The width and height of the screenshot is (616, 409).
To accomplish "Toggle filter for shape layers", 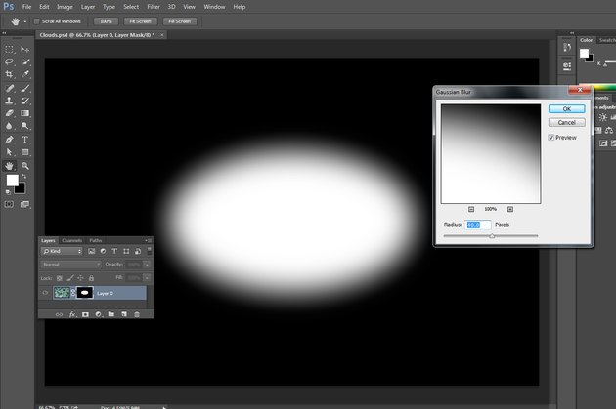I will click(x=126, y=251).
